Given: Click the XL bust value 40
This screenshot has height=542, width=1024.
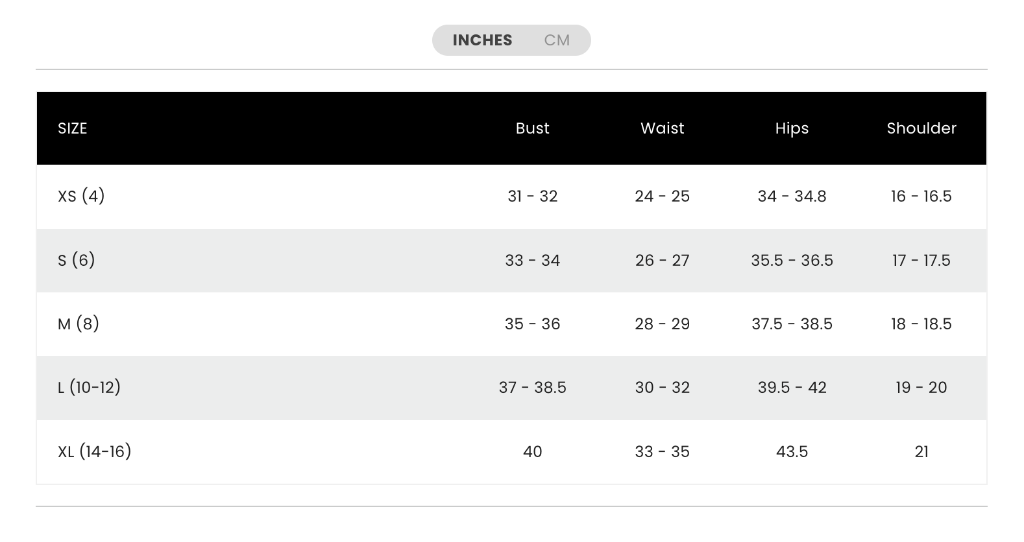Looking at the screenshot, I should coord(532,451).
